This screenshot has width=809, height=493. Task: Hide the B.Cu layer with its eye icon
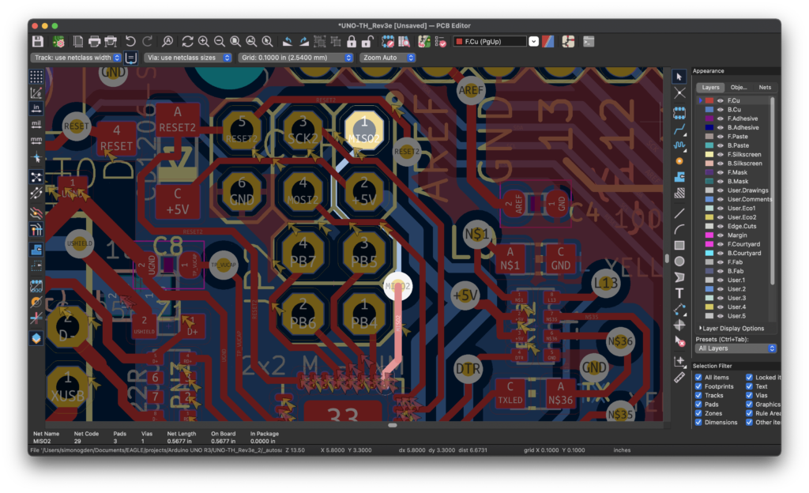721,110
